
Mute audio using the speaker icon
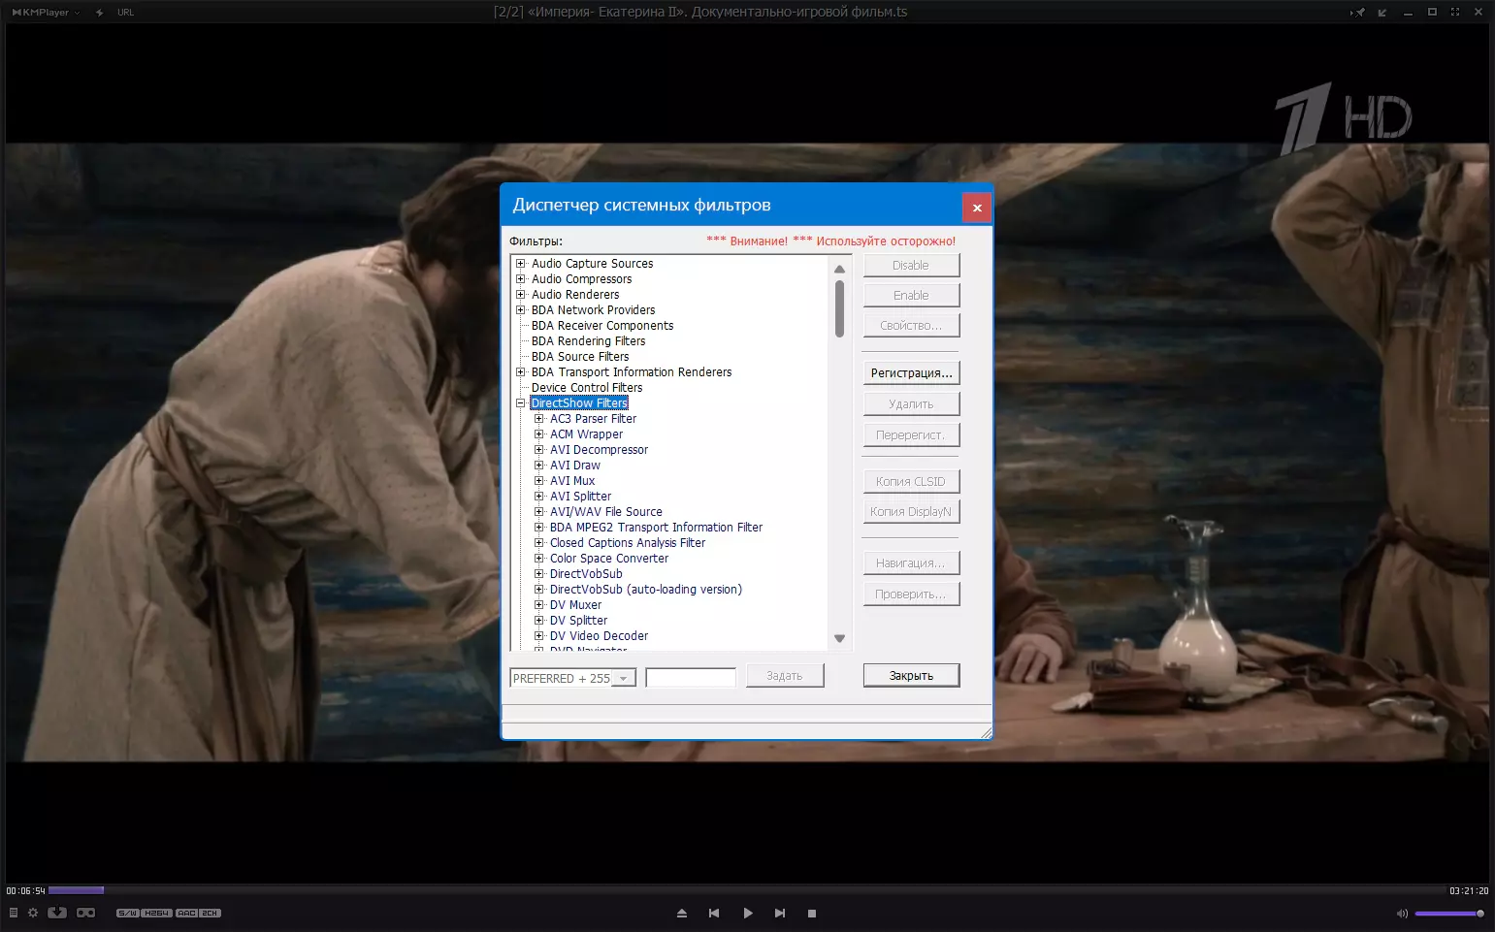[x=1401, y=913]
